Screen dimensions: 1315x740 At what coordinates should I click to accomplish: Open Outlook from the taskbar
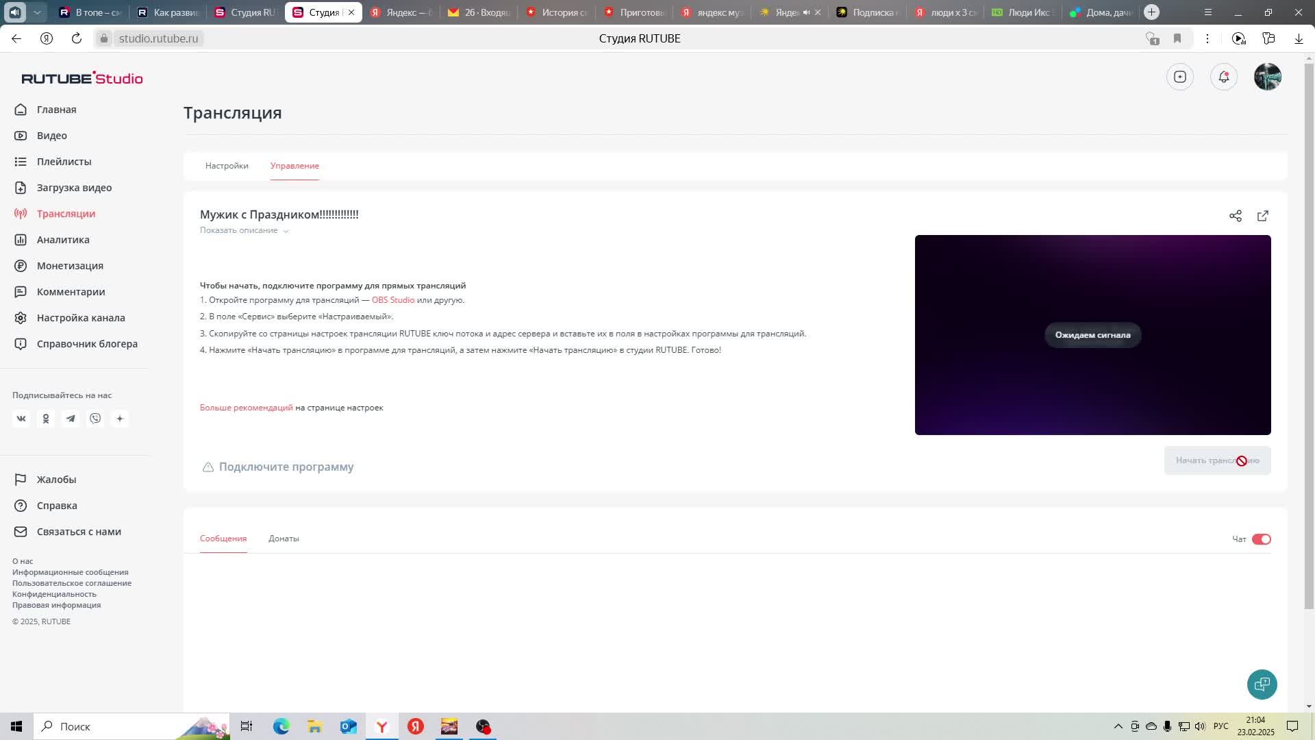pos(349,726)
